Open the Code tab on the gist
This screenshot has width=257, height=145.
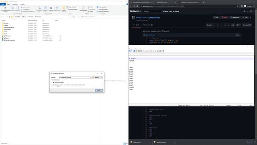(136, 25)
